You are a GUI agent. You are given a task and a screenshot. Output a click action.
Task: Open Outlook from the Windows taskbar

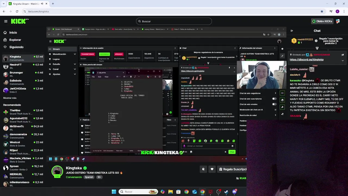pyautogui.click(x=194, y=192)
